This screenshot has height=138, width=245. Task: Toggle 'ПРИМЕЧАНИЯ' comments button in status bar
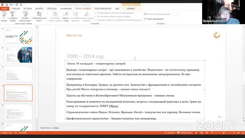[184, 133]
